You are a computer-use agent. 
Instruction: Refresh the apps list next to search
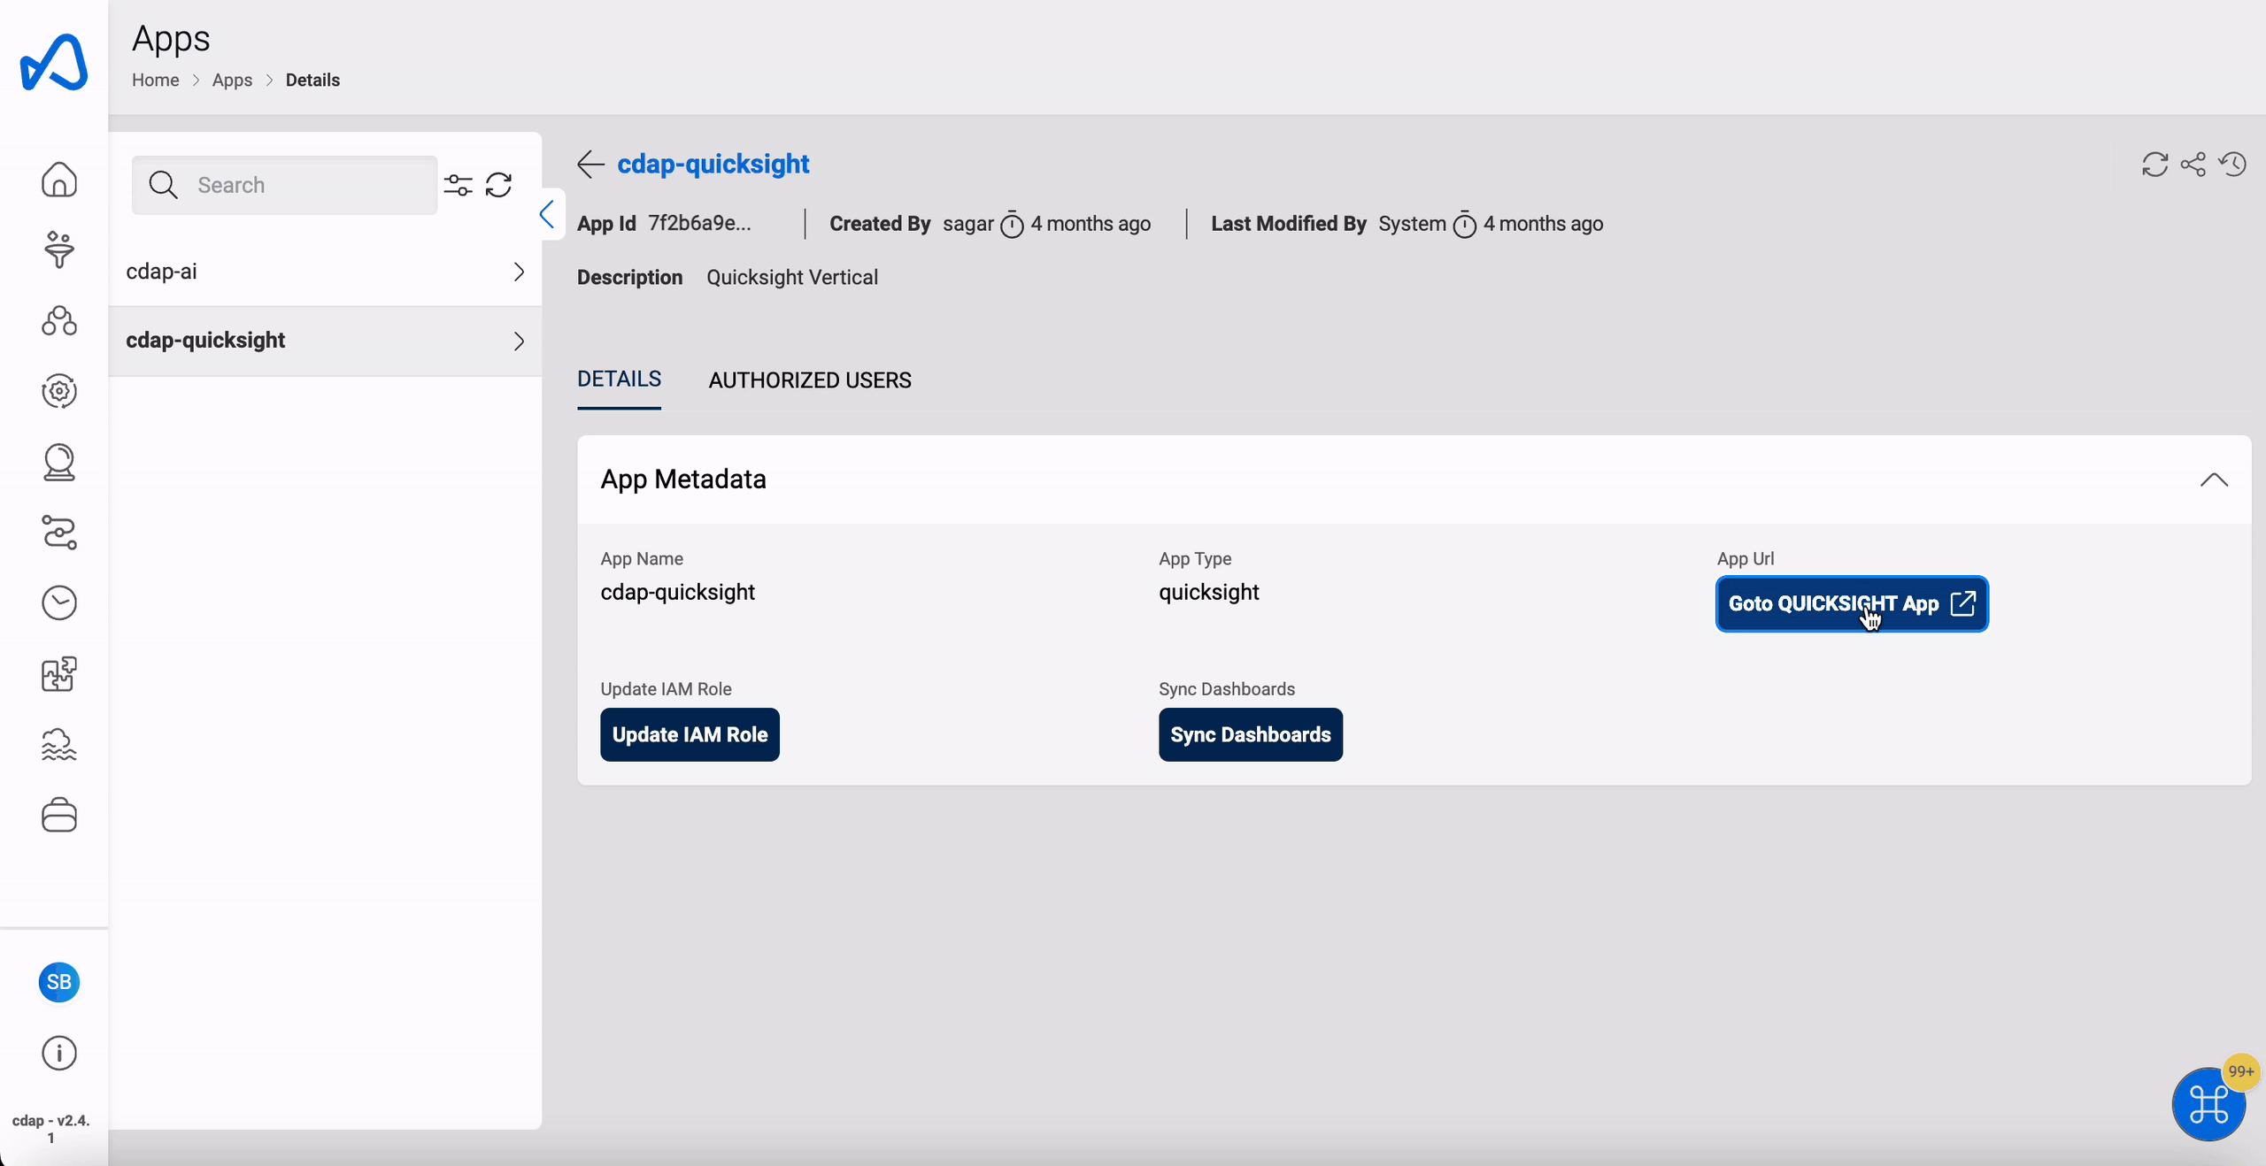tap(499, 185)
